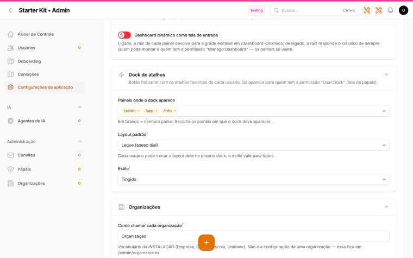Click the Usuários people icon

[10, 48]
